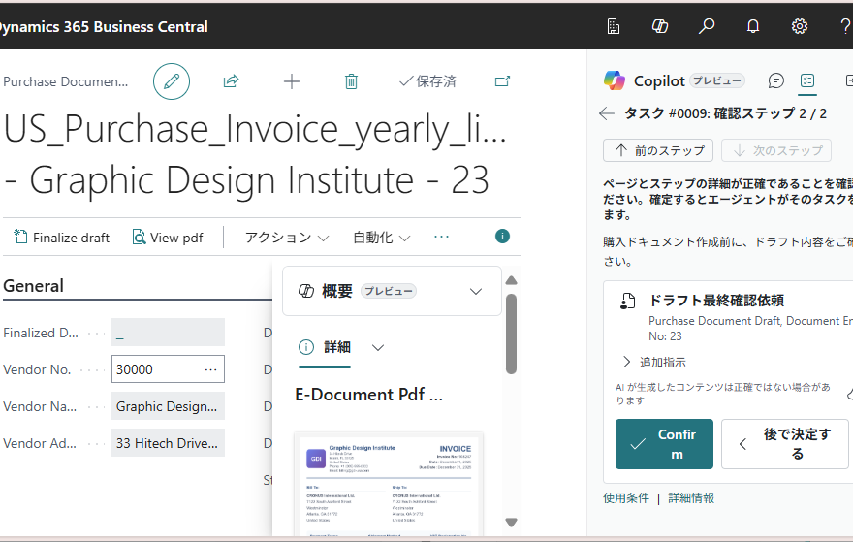Expand 追加指示 section
The width and height of the screenshot is (853, 542).
pyautogui.click(x=653, y=362)
